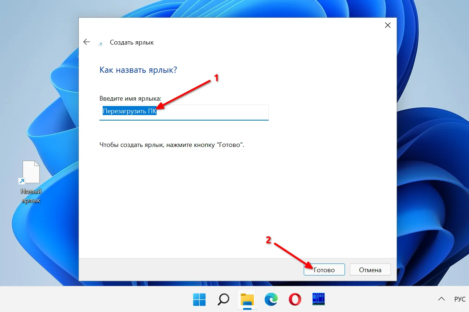The width and height of the screenshot is (469, 312).
Task: Expand the hidden system tray icons chevron
Action: [441, 299]
